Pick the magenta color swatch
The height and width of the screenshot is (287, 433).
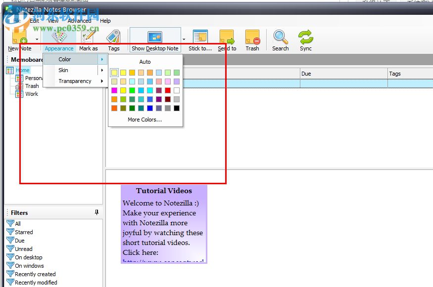click(114, 90)
